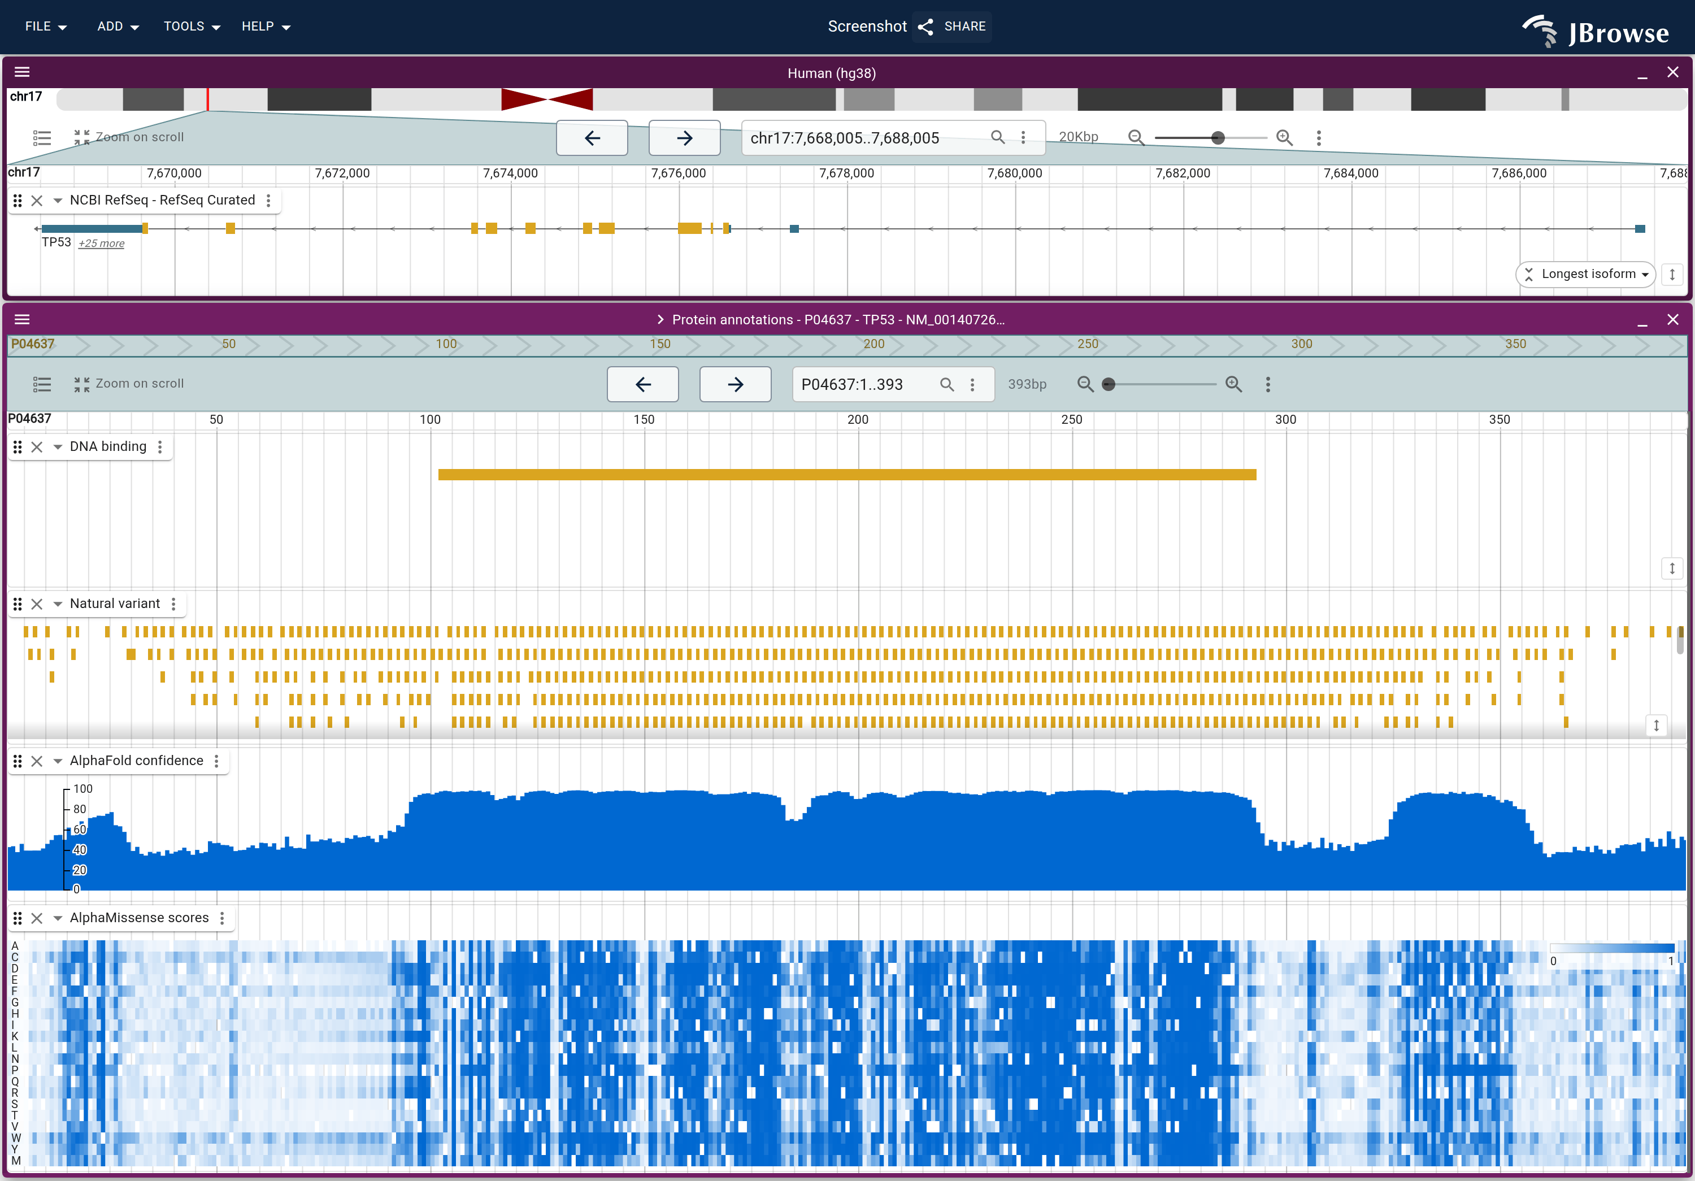Zoom in on the protein view

click(x=1233, y=384)
